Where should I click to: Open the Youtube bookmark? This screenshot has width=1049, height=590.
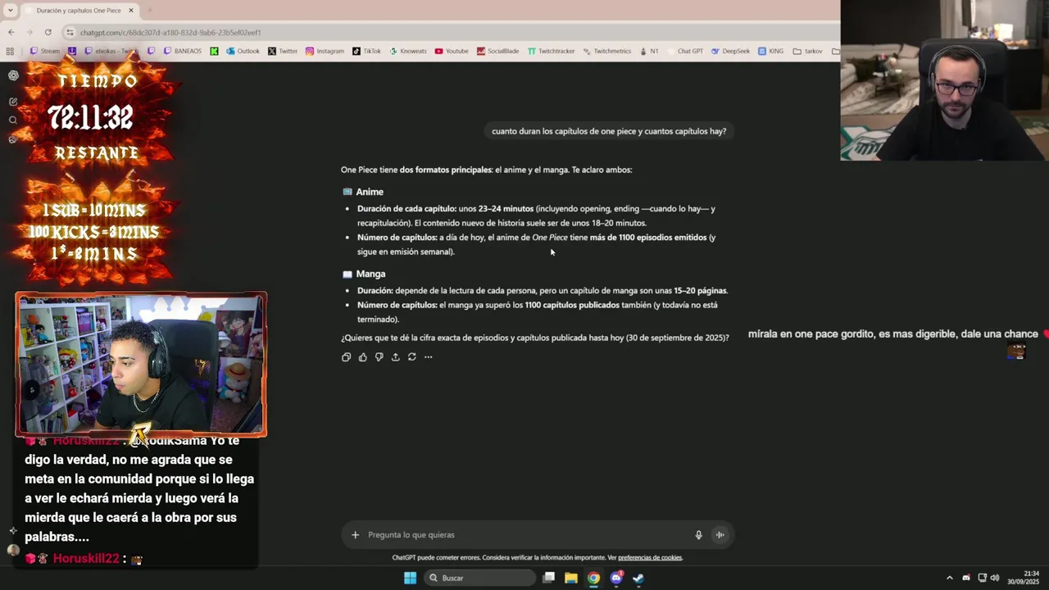(x=452, y=51)
